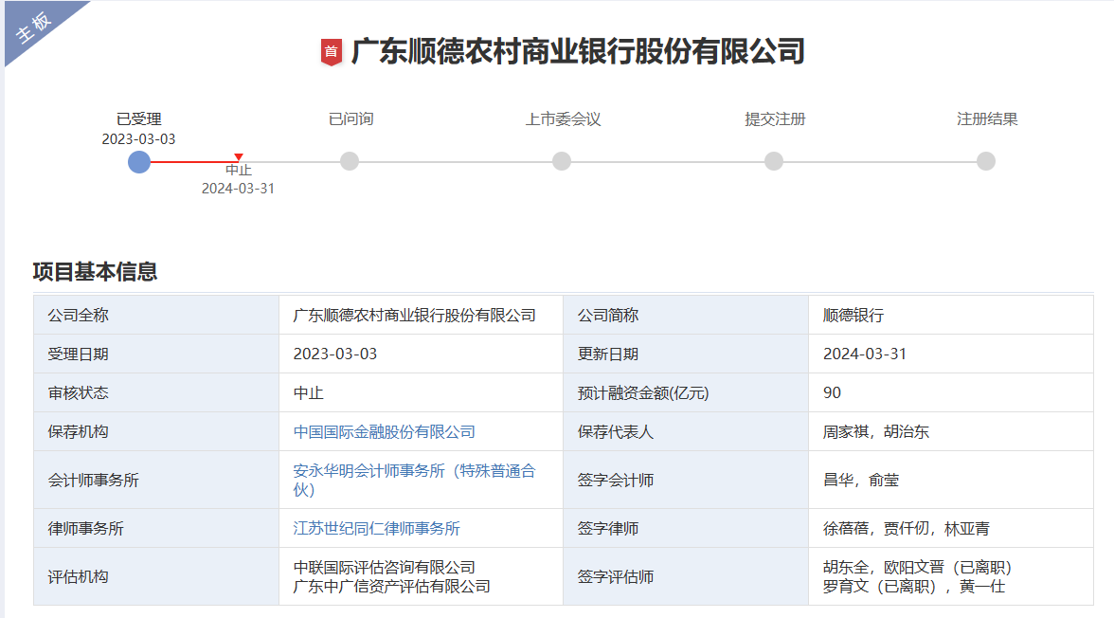Click the 广东顺德农村商业银行 page title
This screenshot has width=1114, height=618.
(x=578, y=51)
